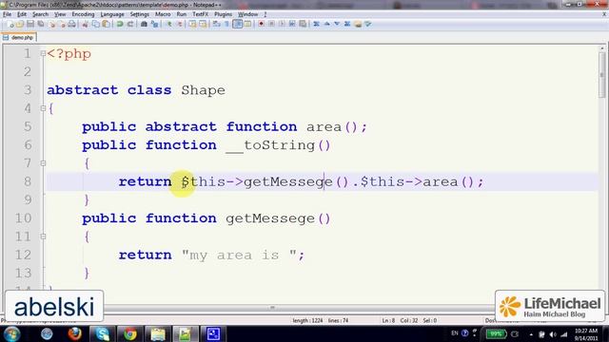This screenshot has height=342, width=609.
Task: Click the vertical scrollbar thumb
Action: click(602, 75)
